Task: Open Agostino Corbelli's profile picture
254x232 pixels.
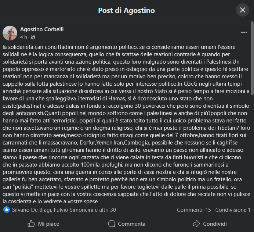Action: click(10, 33)
